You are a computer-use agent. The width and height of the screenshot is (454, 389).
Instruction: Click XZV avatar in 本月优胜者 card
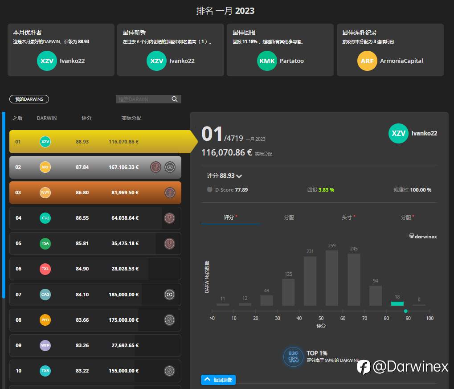[x=47, y=61]
